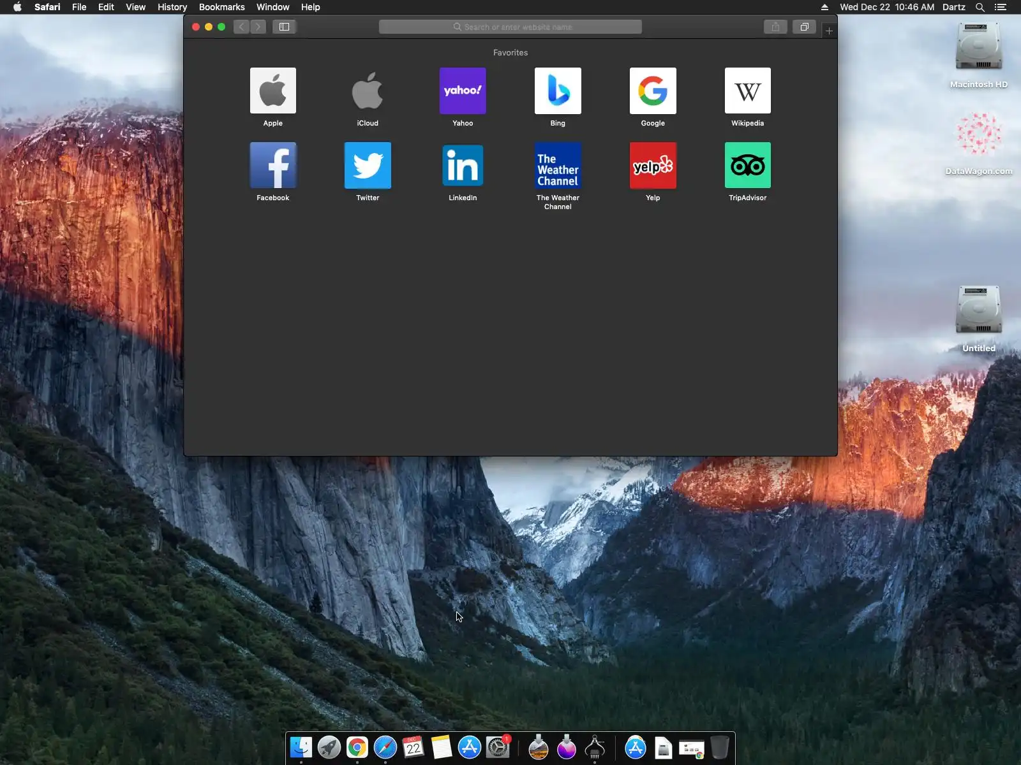
Task: Open Launchpad from the Dock
Action: tap(329, 747)
